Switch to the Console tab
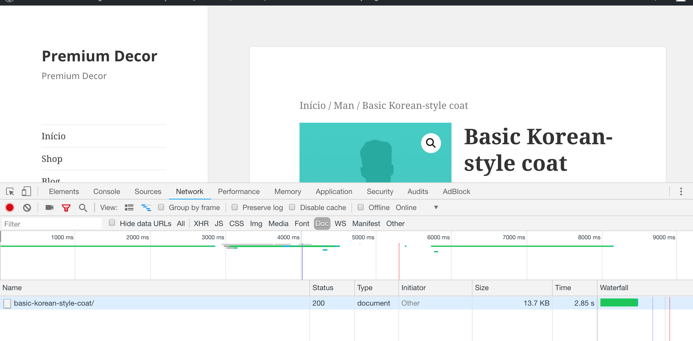The image size is (693, 341). (x=107, y=192)
